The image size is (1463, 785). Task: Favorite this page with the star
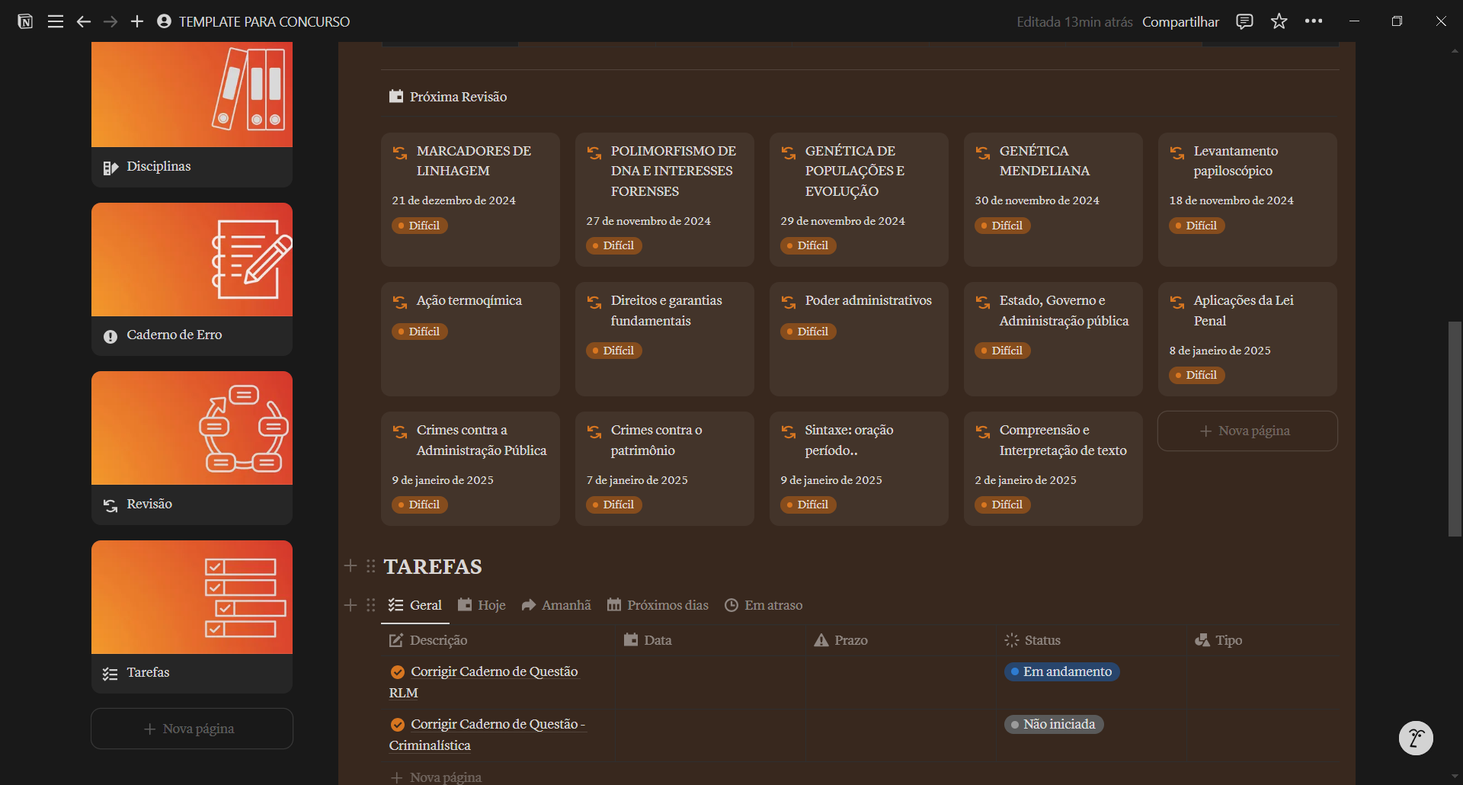tap(1279, 21)
